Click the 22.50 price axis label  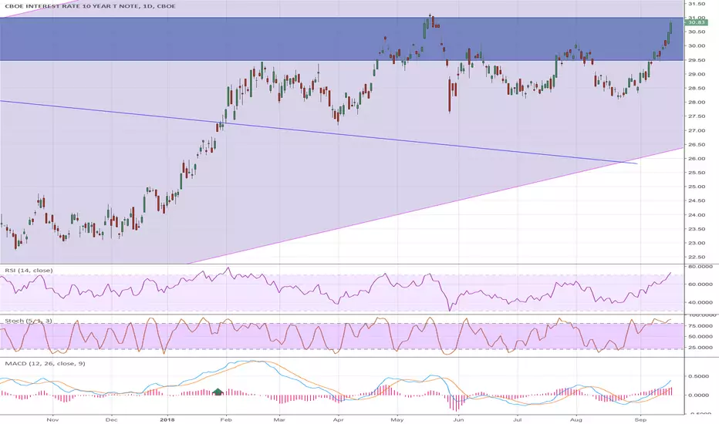(x=696, y=257)
